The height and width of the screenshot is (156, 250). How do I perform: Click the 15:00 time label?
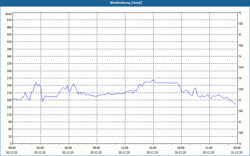(153, 148)
